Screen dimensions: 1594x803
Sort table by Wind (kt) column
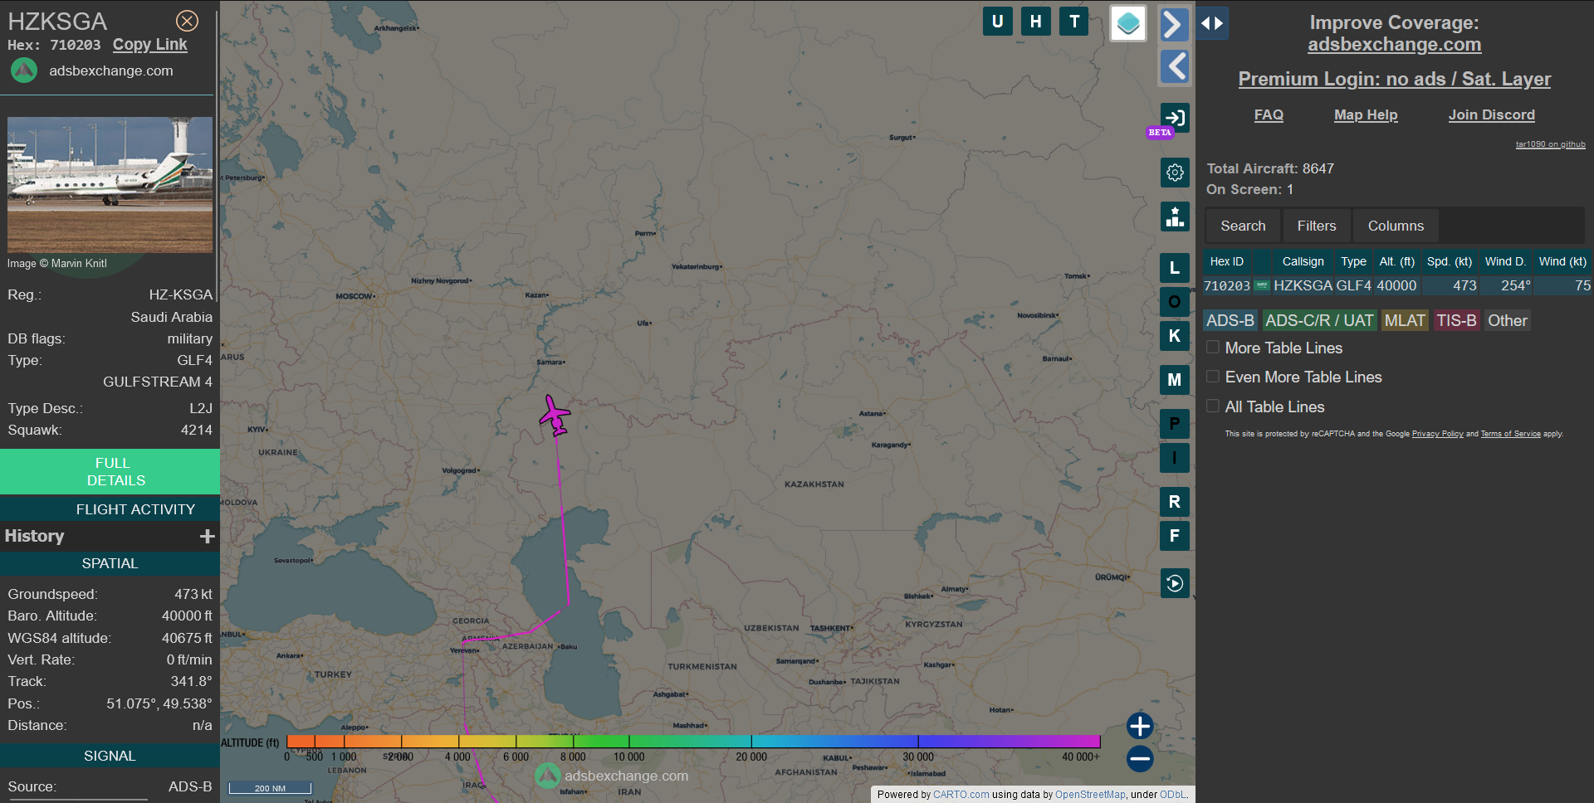(1562, 261)
